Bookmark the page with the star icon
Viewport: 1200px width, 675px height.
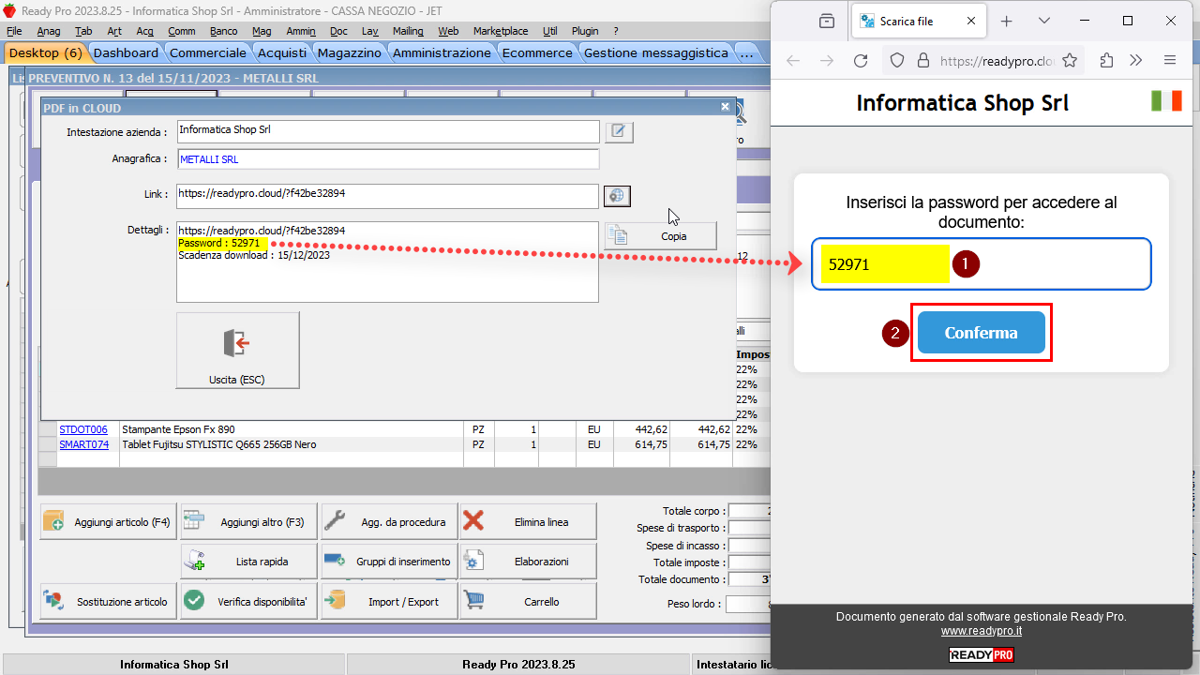click(1069, 61)
